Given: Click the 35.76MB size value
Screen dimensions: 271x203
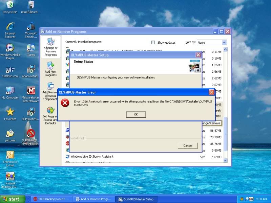Looking at the screenshot, I should coord(216,144).
